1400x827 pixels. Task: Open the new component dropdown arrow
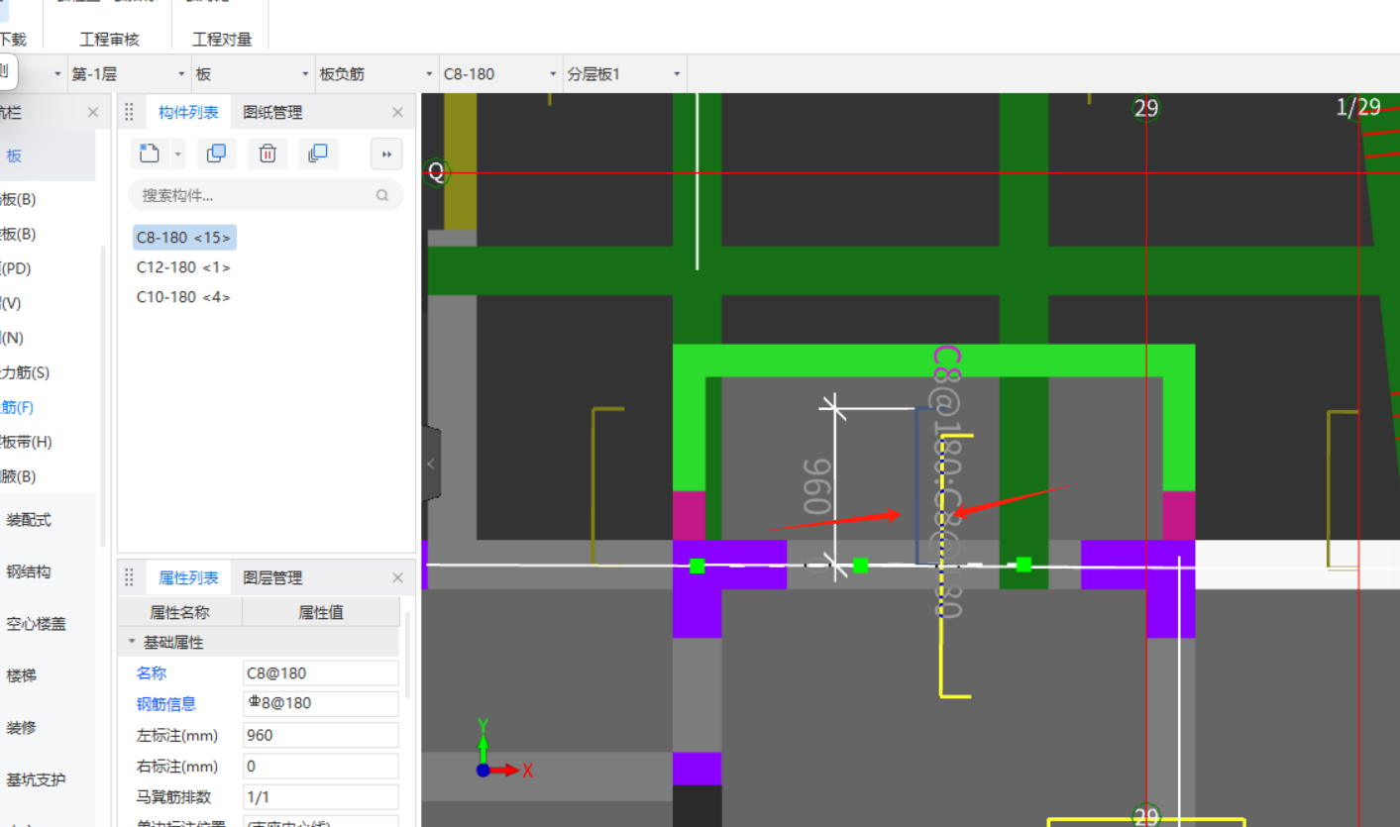coord(177,154)
